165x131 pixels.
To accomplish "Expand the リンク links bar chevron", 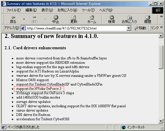I will click(162, 27).
